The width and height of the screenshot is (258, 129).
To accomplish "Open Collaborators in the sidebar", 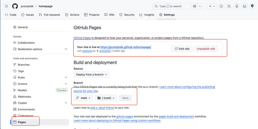I will click(x=40, y=43).
